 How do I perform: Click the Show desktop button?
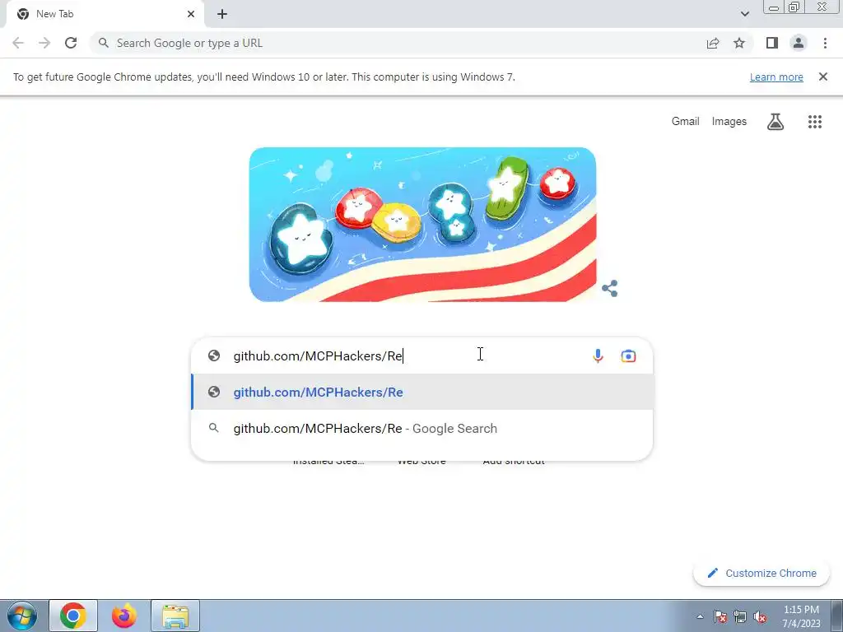point(837,616)
